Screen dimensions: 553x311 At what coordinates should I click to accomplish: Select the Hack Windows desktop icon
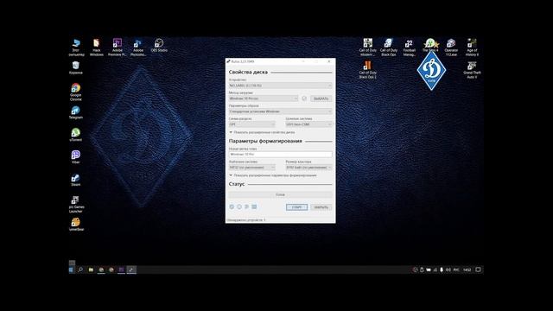[x=96, y=48]
